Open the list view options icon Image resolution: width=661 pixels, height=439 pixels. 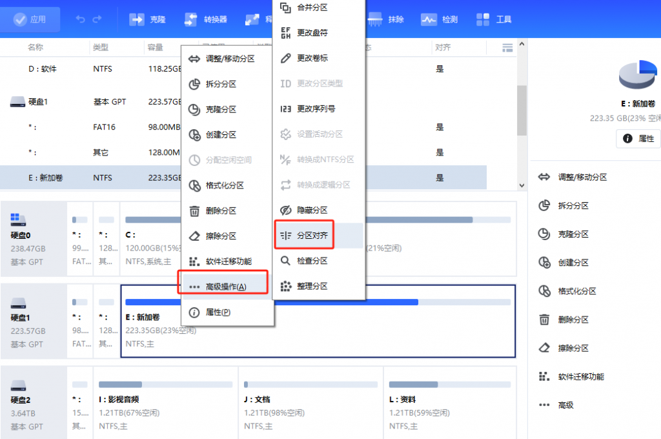(x=507, y=47)
